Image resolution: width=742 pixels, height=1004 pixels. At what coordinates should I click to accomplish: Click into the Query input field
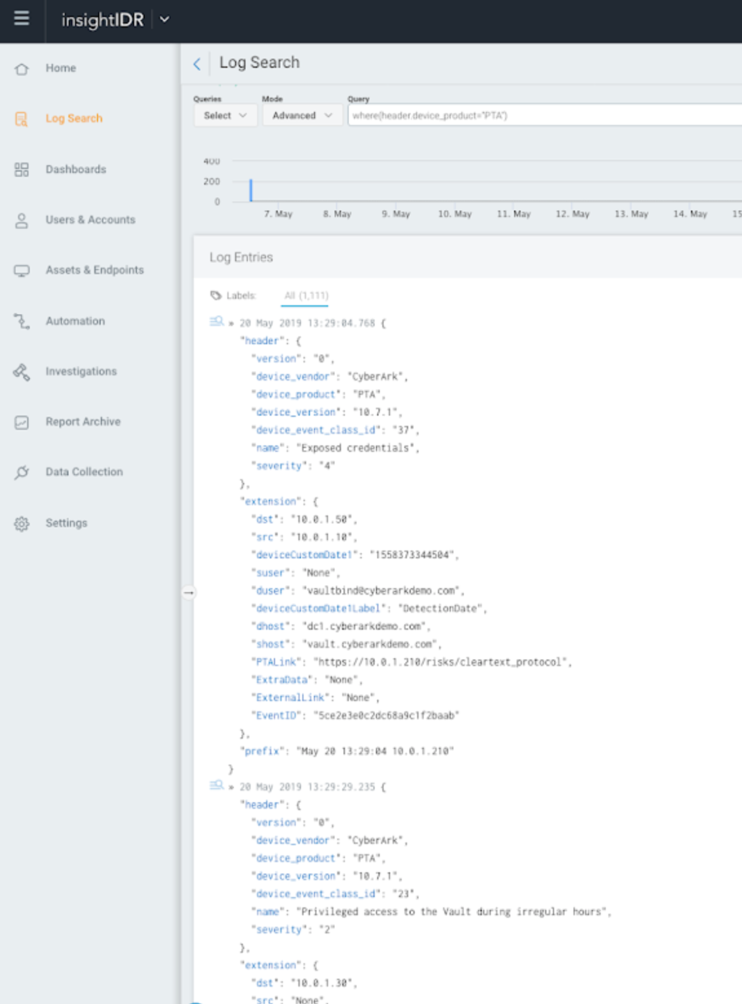coord(544,116)
